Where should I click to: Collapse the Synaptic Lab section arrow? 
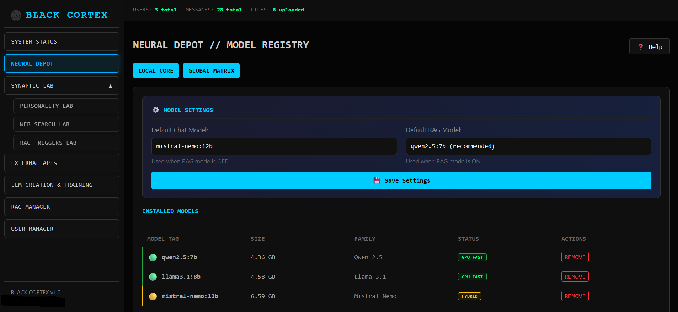pyautogui.click(x=110, y=86)
